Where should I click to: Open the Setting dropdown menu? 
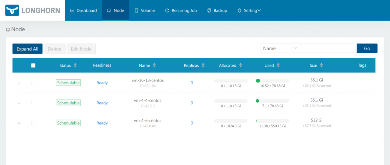(x=249, y=10)
